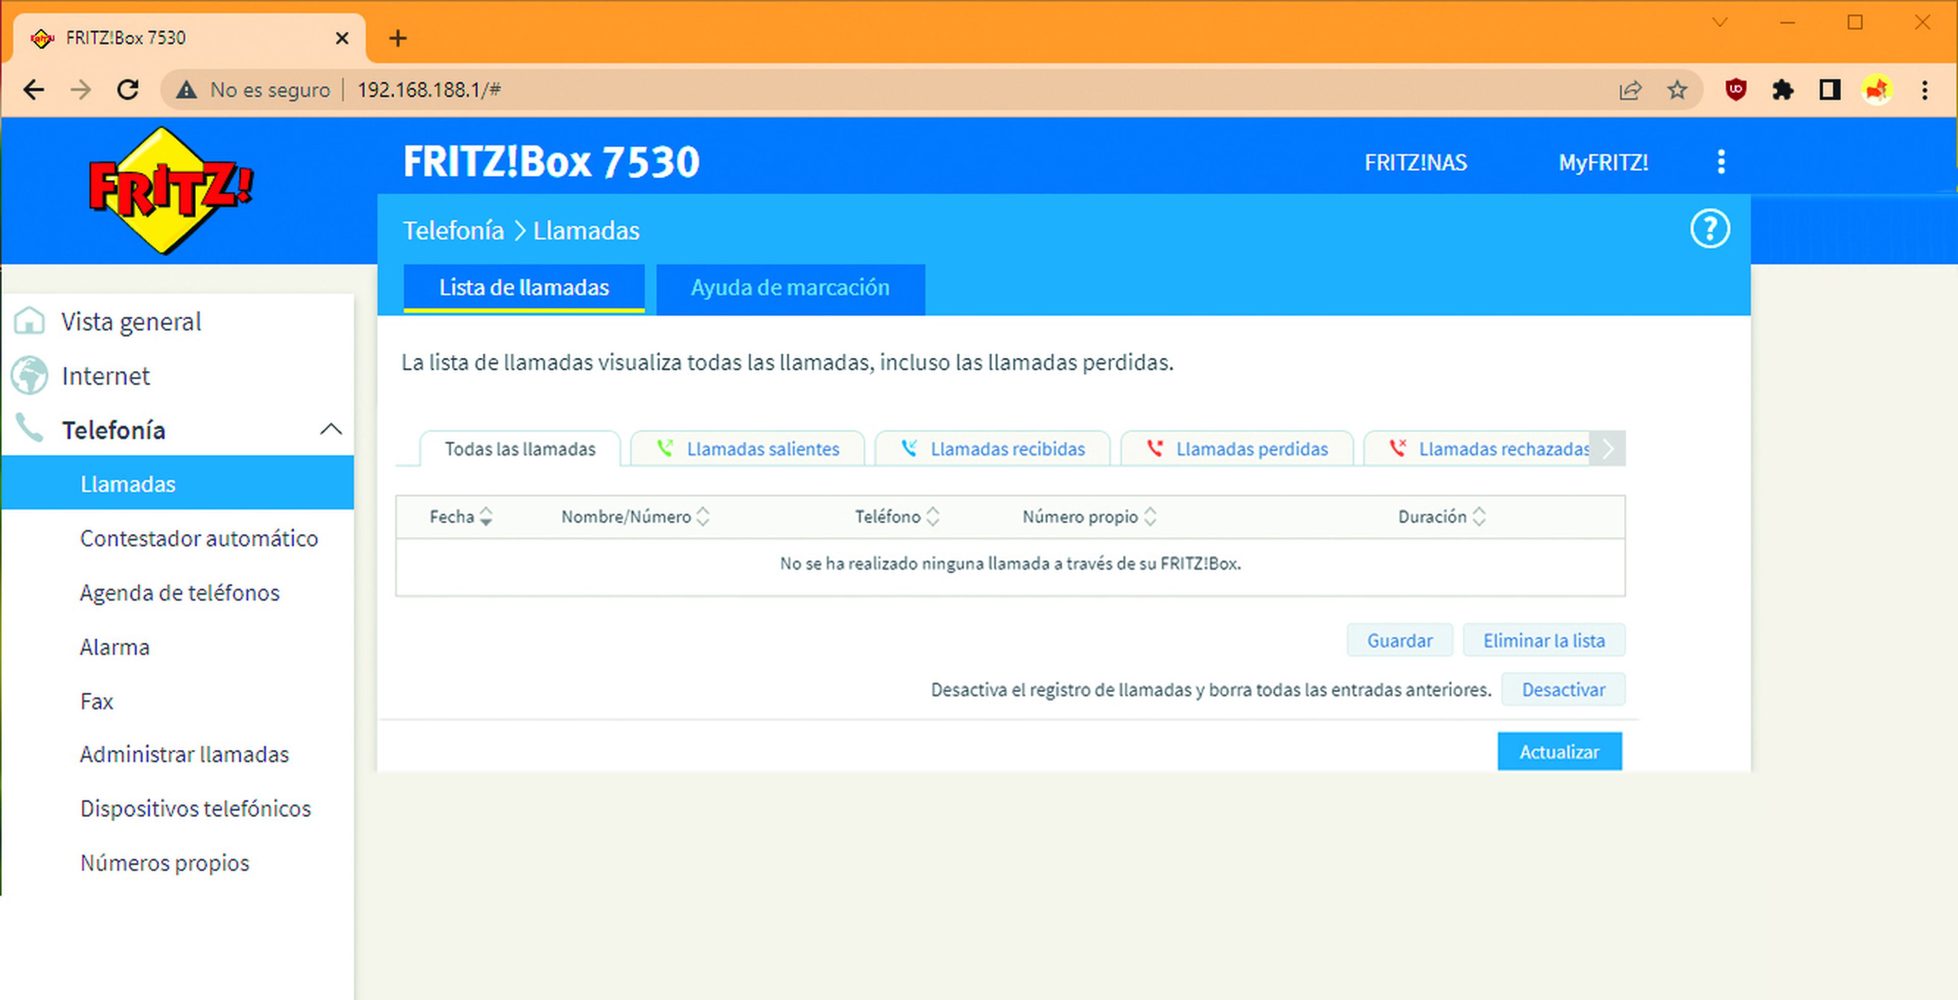Open Dispositivos telefónicos
The width and height of the screenshot is (1958, 1000).
(x=195, y=808)
